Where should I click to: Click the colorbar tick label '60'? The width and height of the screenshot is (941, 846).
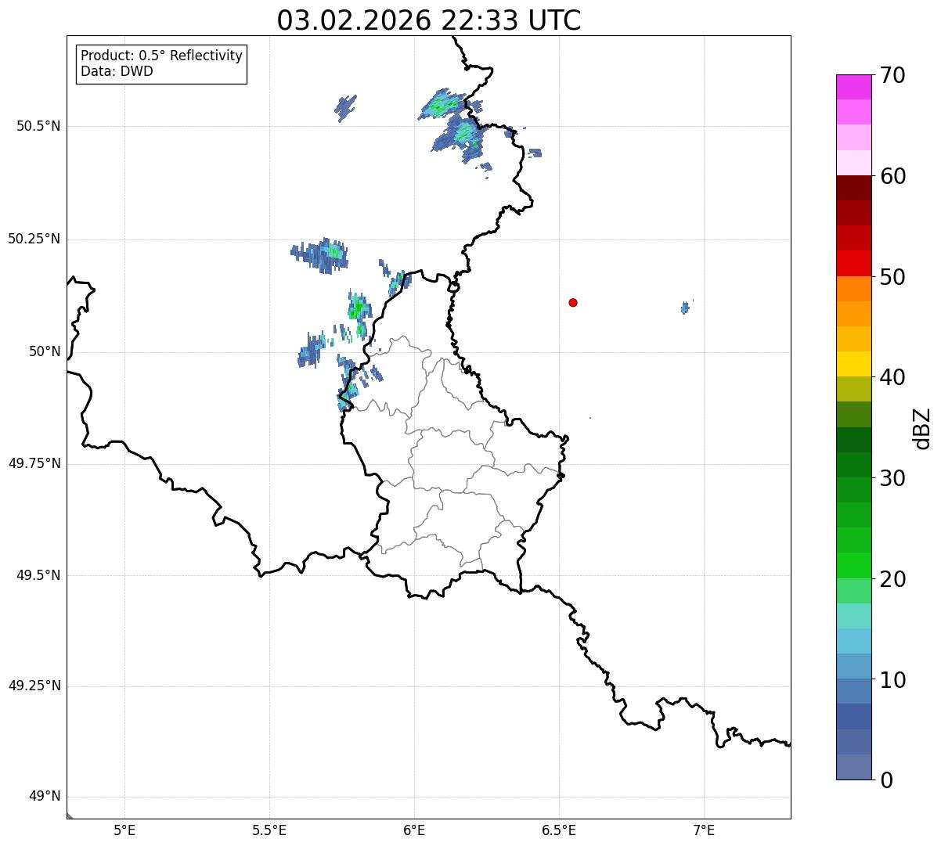[x=892, y=176]
